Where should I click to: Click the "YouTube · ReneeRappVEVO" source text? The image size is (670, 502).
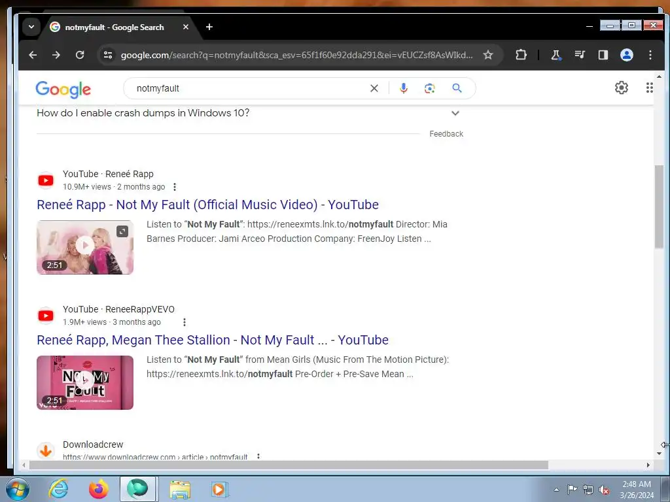coord(119,309)
